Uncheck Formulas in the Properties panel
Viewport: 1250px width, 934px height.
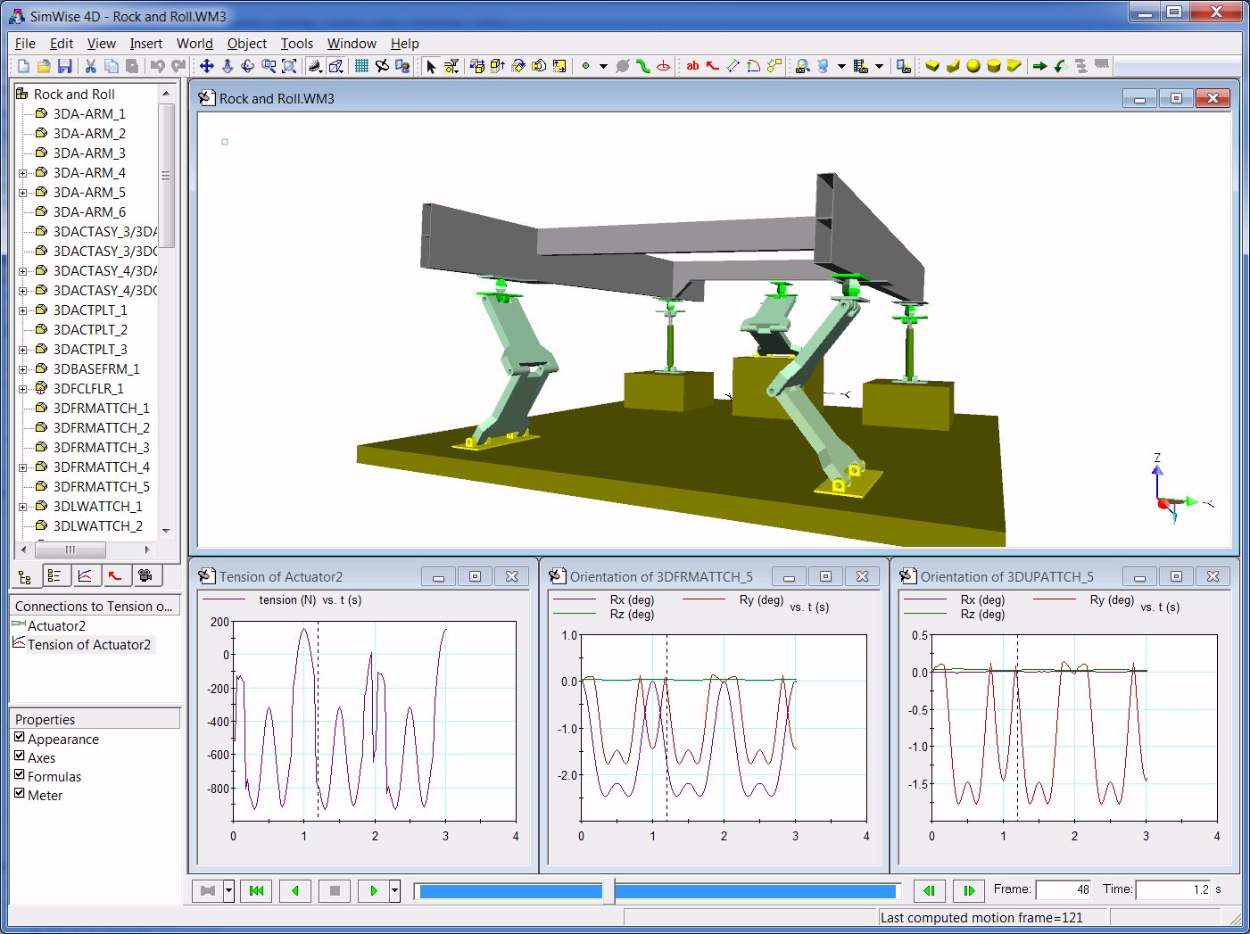click(20, 776)
